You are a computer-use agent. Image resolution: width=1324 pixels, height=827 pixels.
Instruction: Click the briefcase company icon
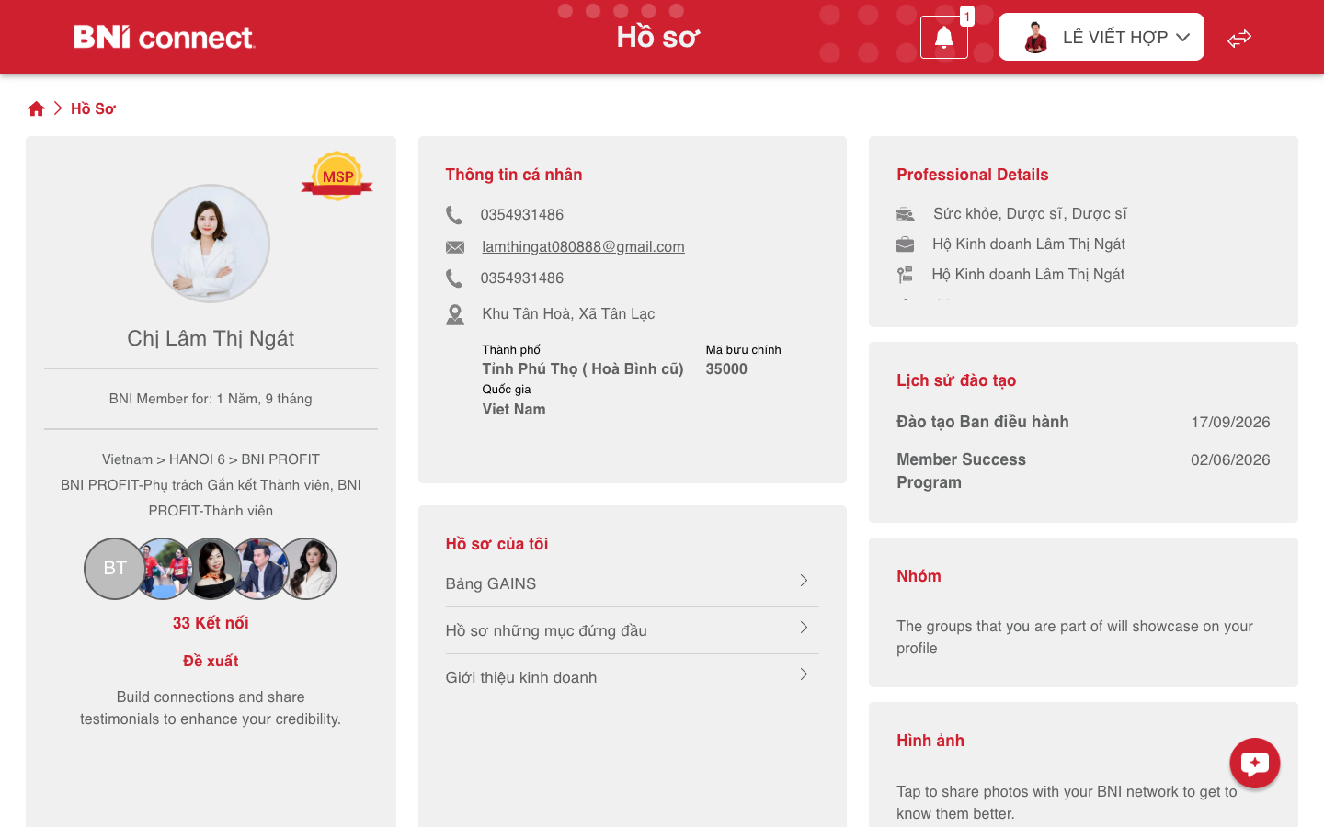[x=906, y=244]
